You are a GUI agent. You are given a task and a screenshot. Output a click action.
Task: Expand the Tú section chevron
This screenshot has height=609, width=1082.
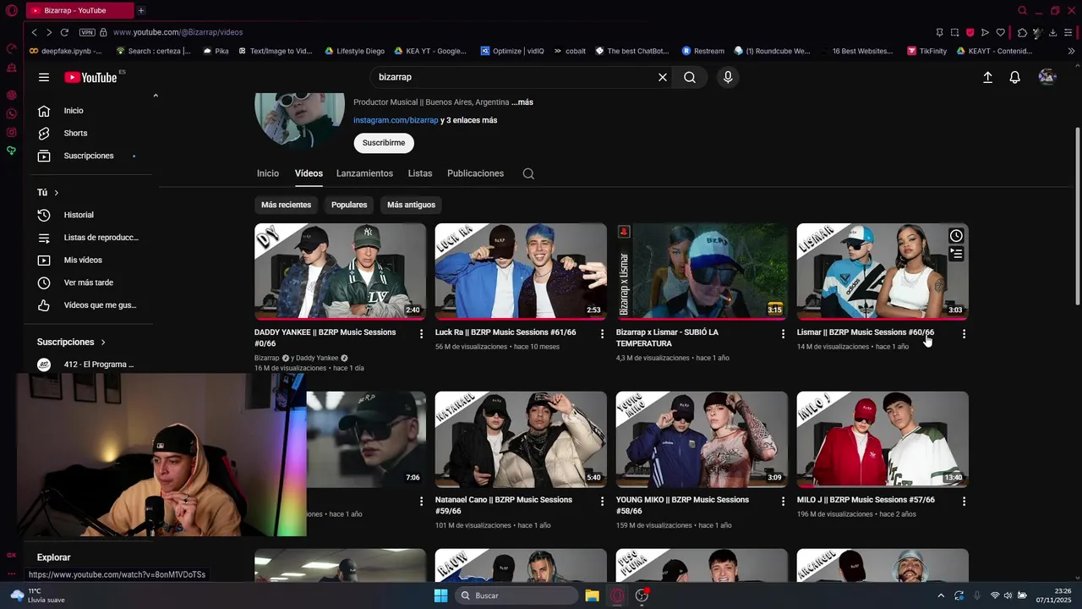pyautogui.click(x=57, y=193)
